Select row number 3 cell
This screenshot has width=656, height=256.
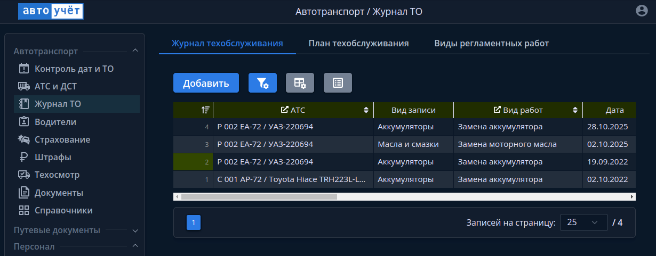pyautogui.click(x=193, y=144)
